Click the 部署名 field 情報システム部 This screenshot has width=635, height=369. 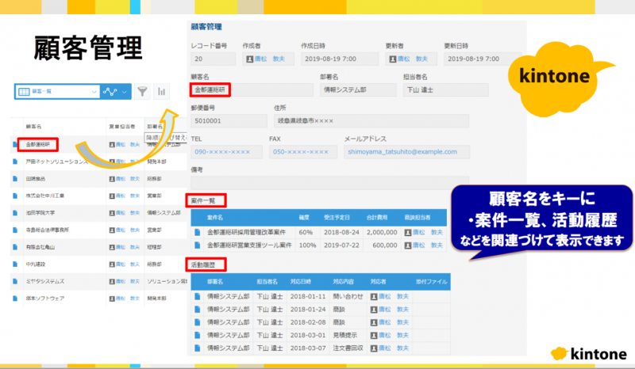(358, 89)
